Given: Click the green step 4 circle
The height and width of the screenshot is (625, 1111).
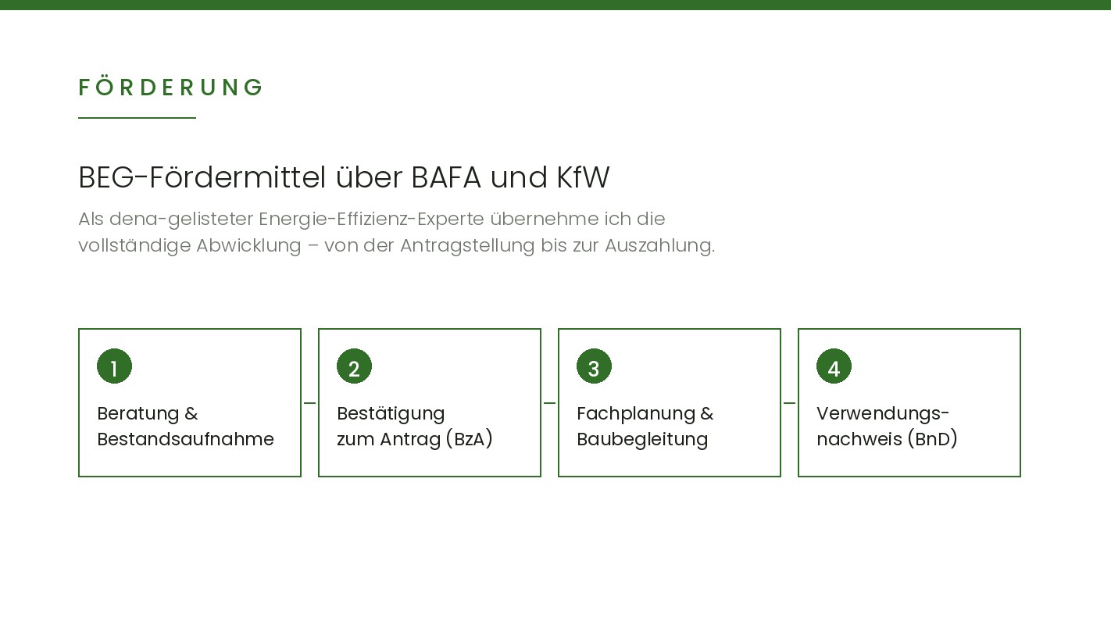Looking at the screenshot, I should (x=834, y=366).
